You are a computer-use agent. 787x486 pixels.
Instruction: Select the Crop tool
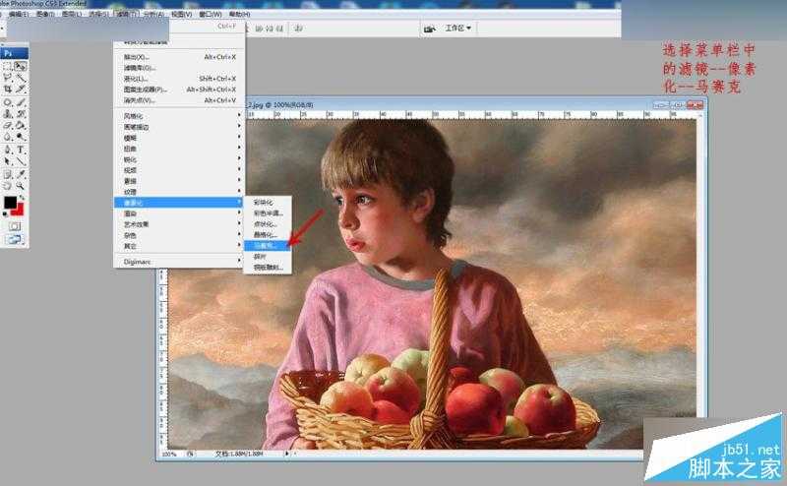click(8, 89)
